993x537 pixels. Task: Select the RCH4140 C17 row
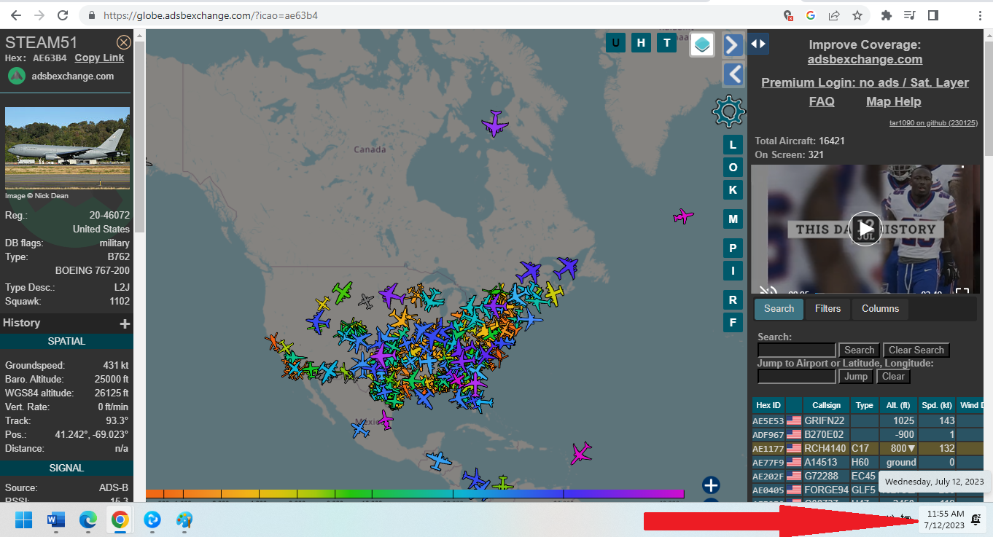[868, 448]
